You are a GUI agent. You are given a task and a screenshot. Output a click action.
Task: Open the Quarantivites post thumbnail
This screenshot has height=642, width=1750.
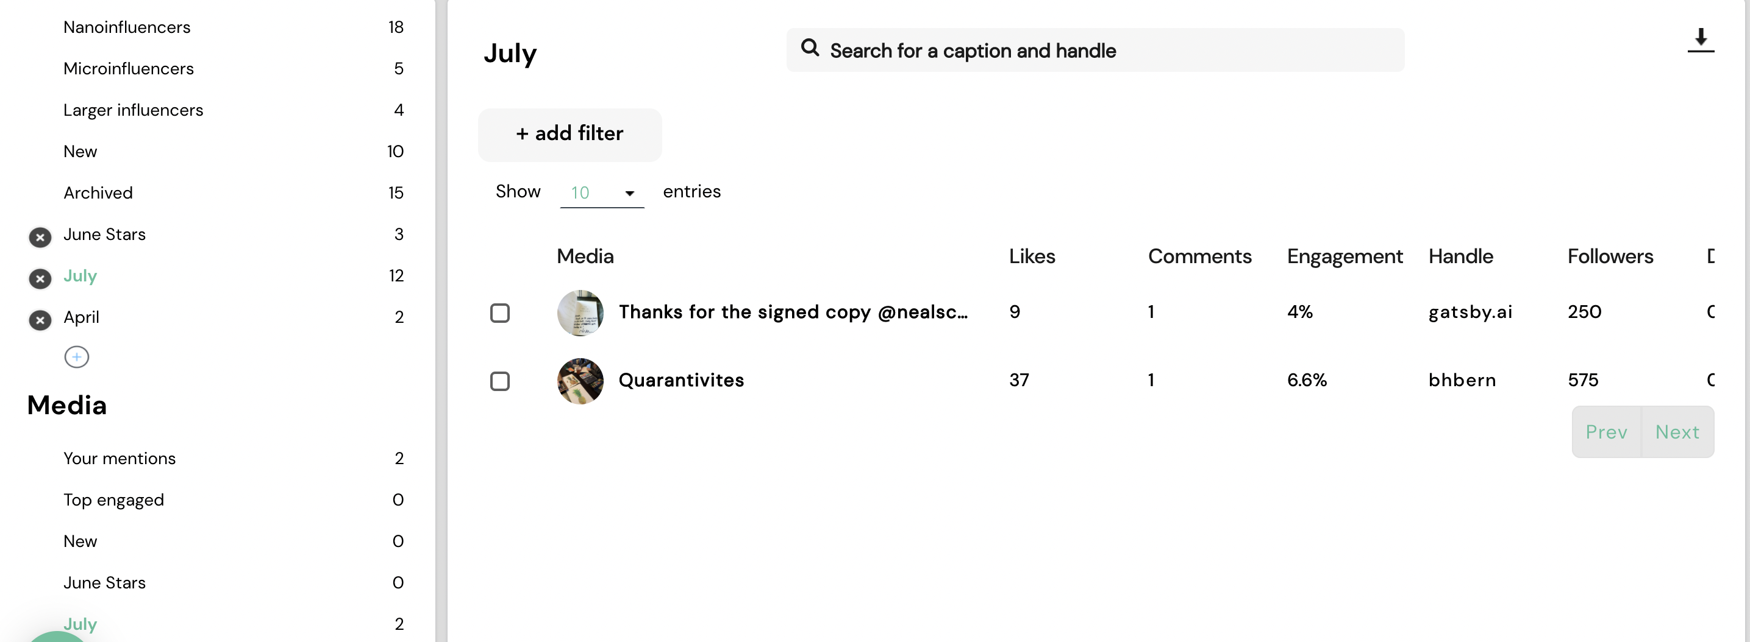(x=580, y=381)
